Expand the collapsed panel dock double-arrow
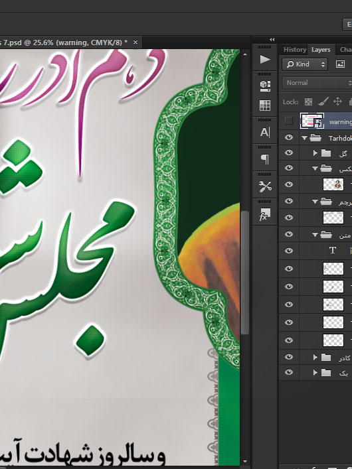Image resolution: width=352 pixels, height=469 pixels. [272, 40]
